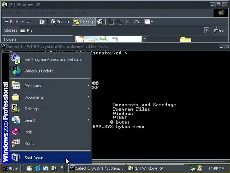Open the History pane via clock icon
The image size is (230, 173).
click(x=100, y=22)
